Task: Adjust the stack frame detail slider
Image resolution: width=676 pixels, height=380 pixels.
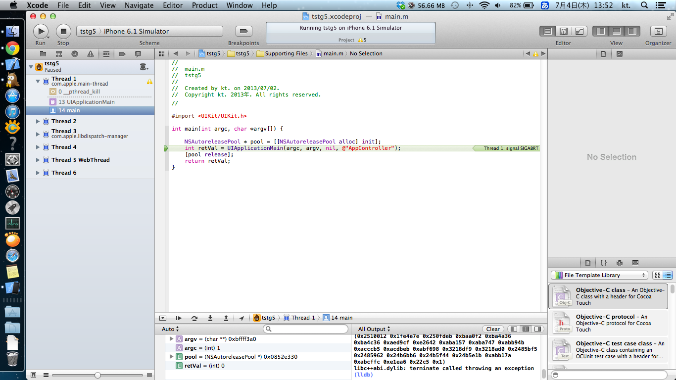Action: [x=97, y=375]
